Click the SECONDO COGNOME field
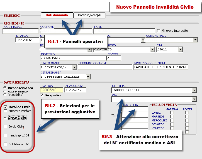The height and width of the screenshot is (159, 202). click(105, 67)
